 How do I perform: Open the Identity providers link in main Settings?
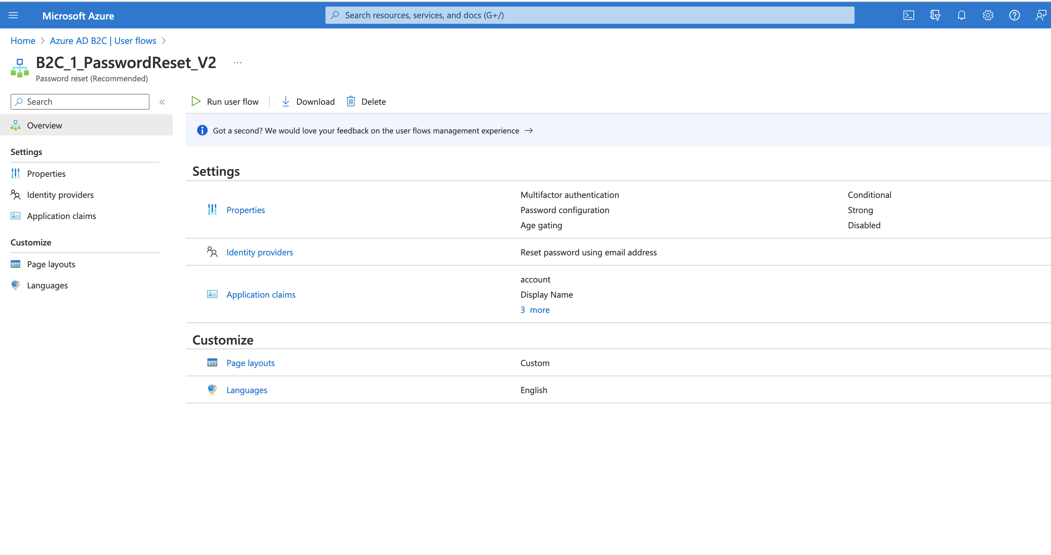[x=260, y=252]
